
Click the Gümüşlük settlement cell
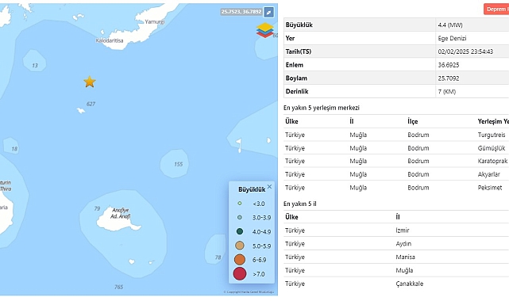tap(492, 148)
